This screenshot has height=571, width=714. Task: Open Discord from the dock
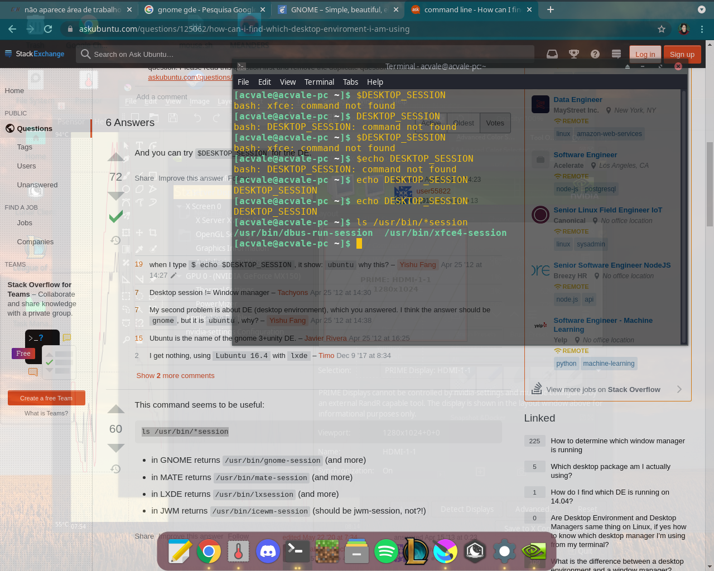coord(268,551)
